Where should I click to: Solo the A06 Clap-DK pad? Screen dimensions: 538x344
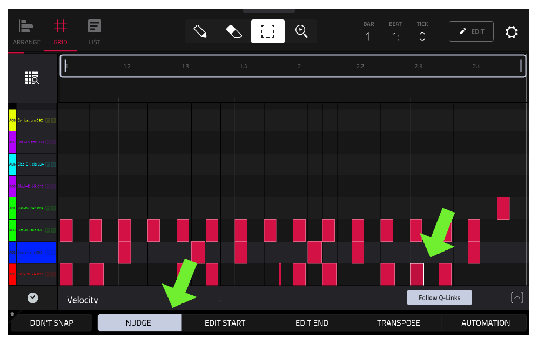tap(53, 164)
